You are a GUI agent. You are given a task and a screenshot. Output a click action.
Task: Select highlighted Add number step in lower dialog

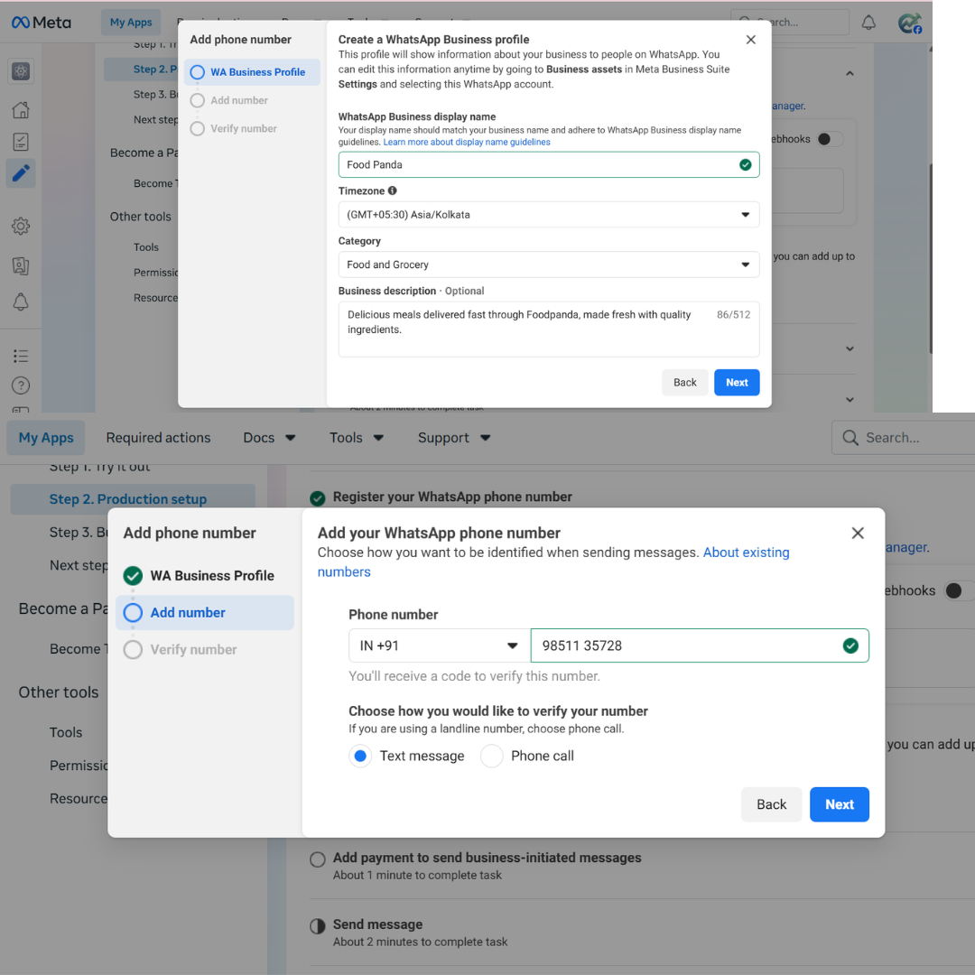pyautogui.click(x=205, y=612)
